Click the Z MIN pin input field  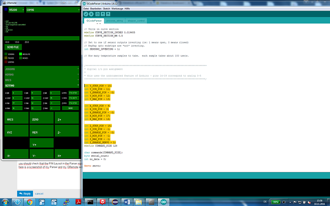coord(55,103)
